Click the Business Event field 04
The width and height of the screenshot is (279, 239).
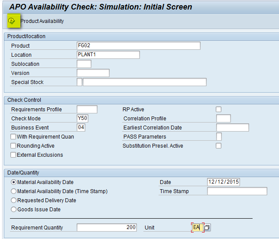point(81,127)
